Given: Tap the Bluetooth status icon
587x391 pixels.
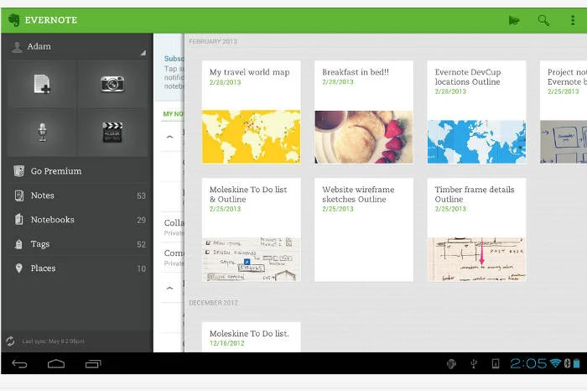Looking at the screenshot, I should (x=567, y=363).
